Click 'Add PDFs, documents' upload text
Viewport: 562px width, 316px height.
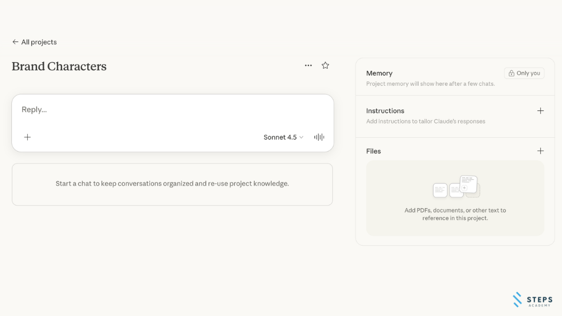[455, 214]
